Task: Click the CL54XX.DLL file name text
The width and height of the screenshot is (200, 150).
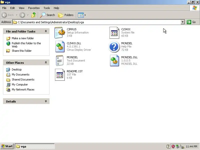Action: click(x=74, y=43)
